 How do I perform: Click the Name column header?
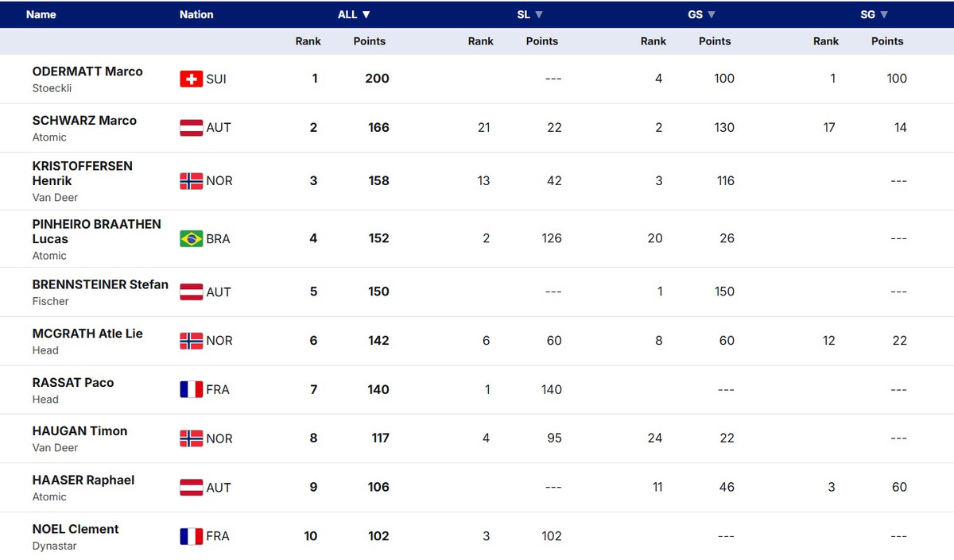tap(41, 14)
